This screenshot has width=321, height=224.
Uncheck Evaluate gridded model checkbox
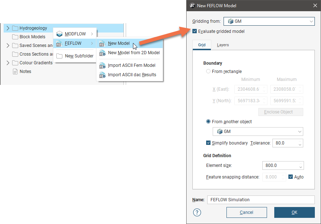[195, 31]
